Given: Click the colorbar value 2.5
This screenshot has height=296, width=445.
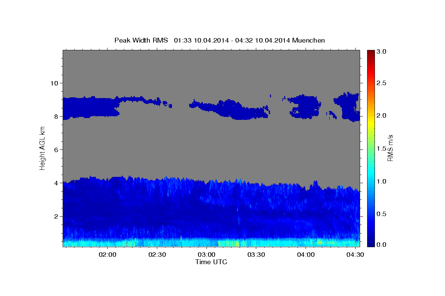Looking at the screenshot, I should (382, 83).
